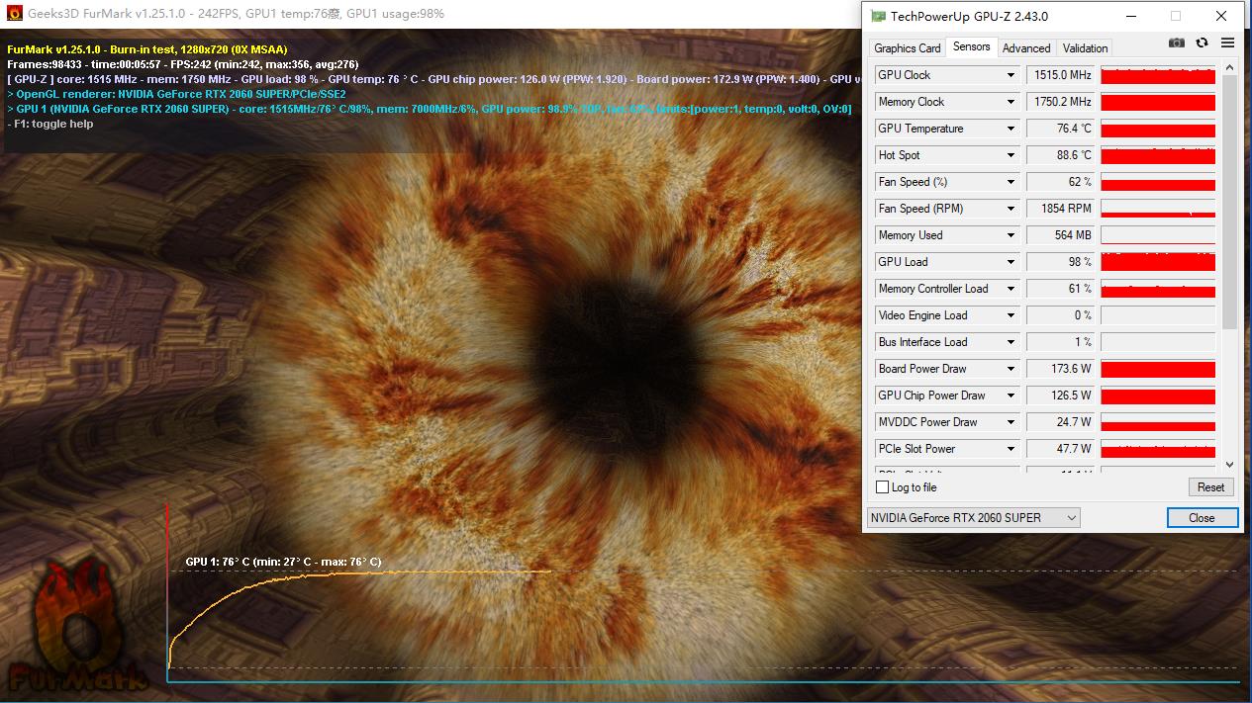Click the GPU-Z screenshot camera icon
The width and height of the screenshot is (1252, 703).
coord(1176,43)
